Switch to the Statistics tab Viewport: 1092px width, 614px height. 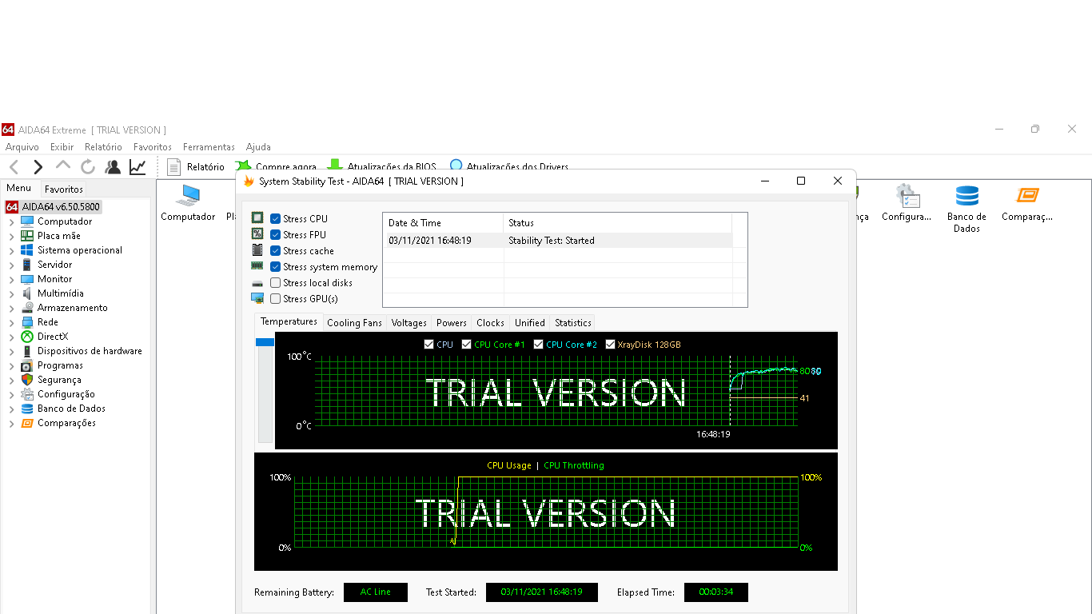tap(573, 323)
